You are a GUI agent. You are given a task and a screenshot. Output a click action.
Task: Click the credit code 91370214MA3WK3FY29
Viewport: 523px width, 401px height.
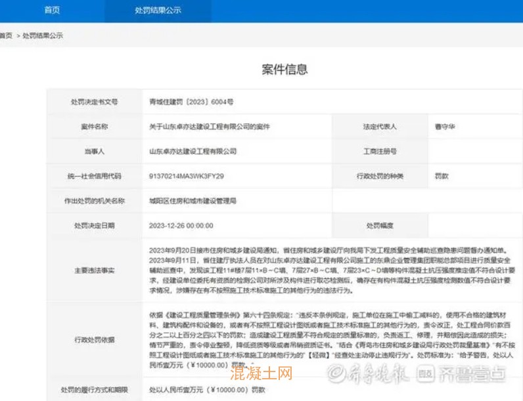pyautogui.click(x=187, y=177)
